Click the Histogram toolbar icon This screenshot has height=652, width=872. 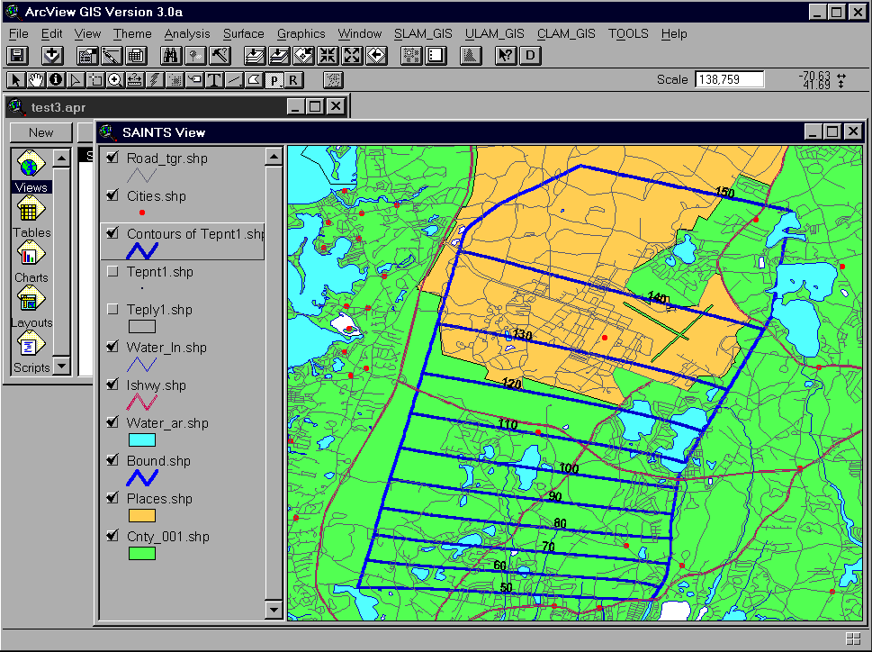[x=471, y=56]
